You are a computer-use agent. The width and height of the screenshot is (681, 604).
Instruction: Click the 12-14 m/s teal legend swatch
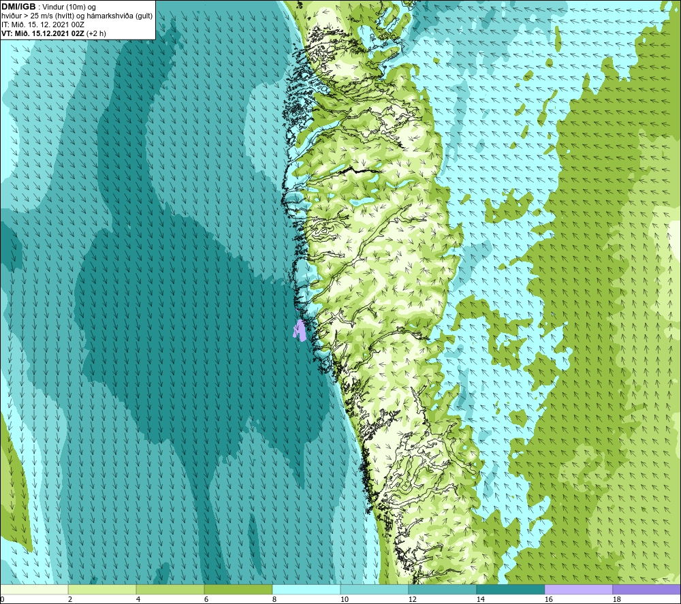pyautogui.click(x=442, y=589)
